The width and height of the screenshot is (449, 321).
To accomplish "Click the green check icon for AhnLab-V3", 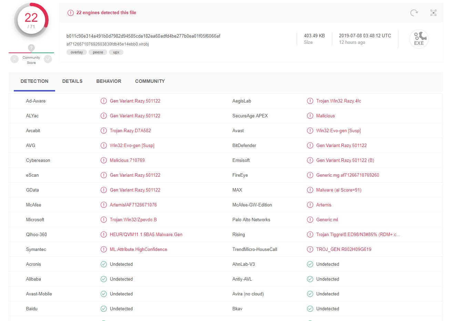I will click(310, 264).
